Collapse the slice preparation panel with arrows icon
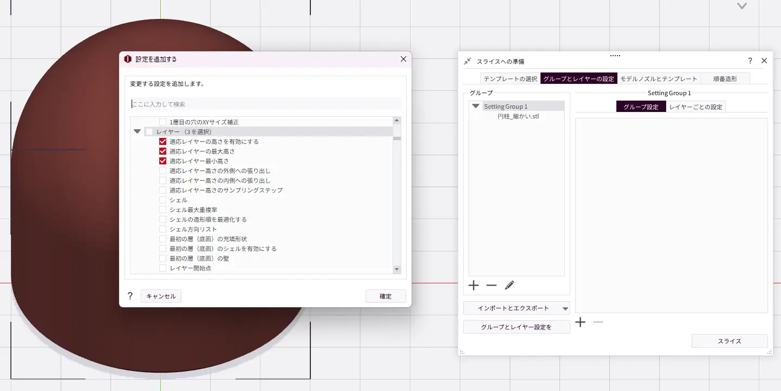 pos(467,61)
